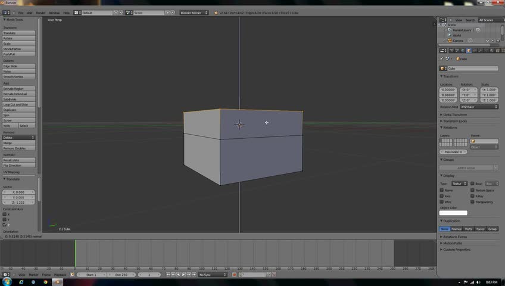
Task: Enable the Wire display checkbox
Action: point(442,201)
